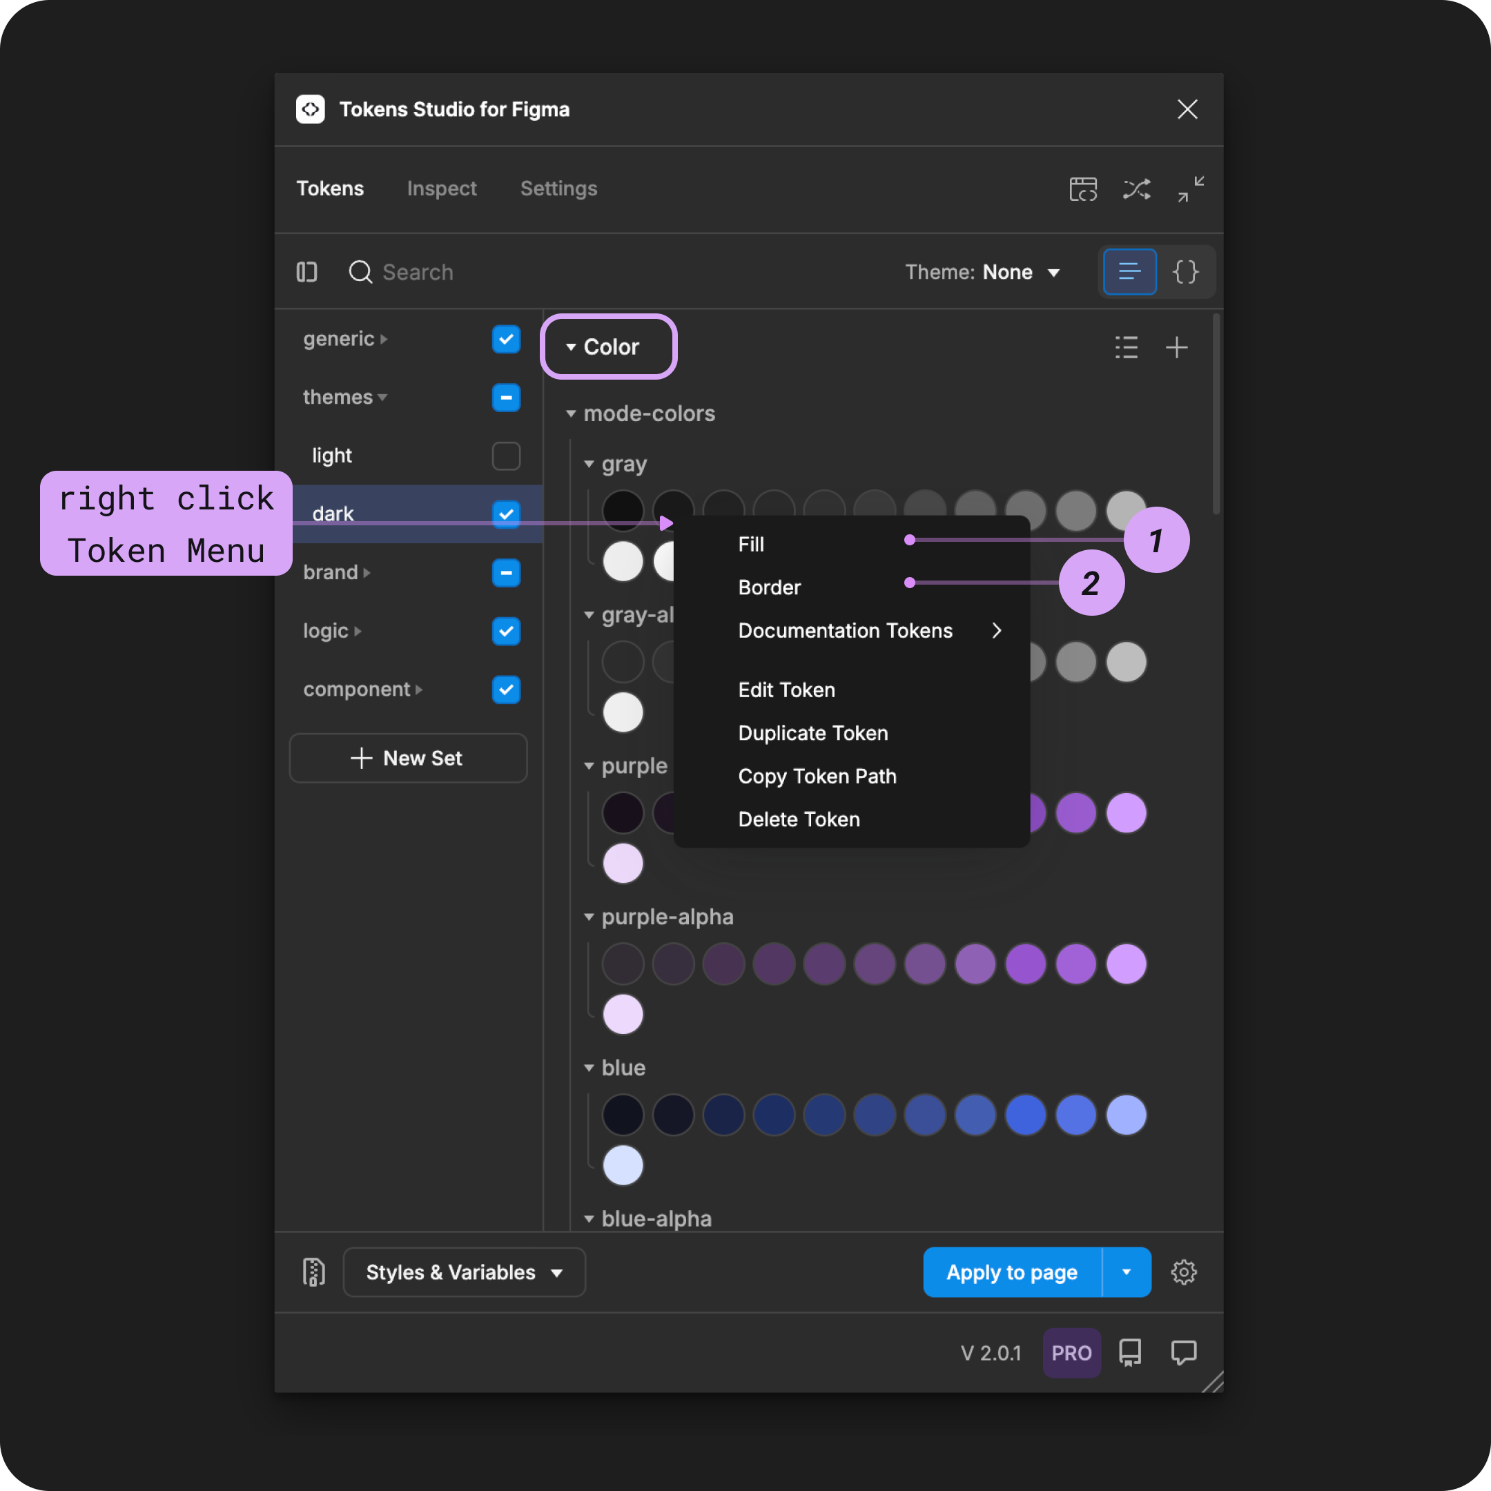Screen dimensions: 1491x1491
Task: Select the last light-lavender purple swatch
Action: click(623, 863)
